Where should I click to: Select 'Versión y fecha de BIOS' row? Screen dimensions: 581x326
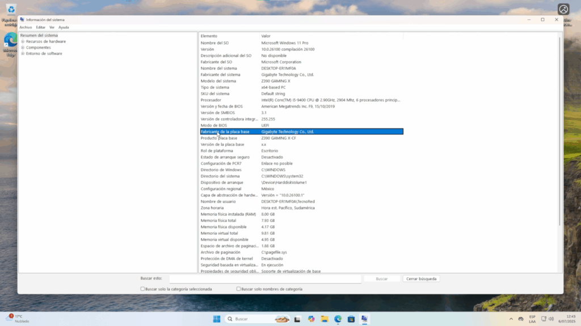coord(301,106)
